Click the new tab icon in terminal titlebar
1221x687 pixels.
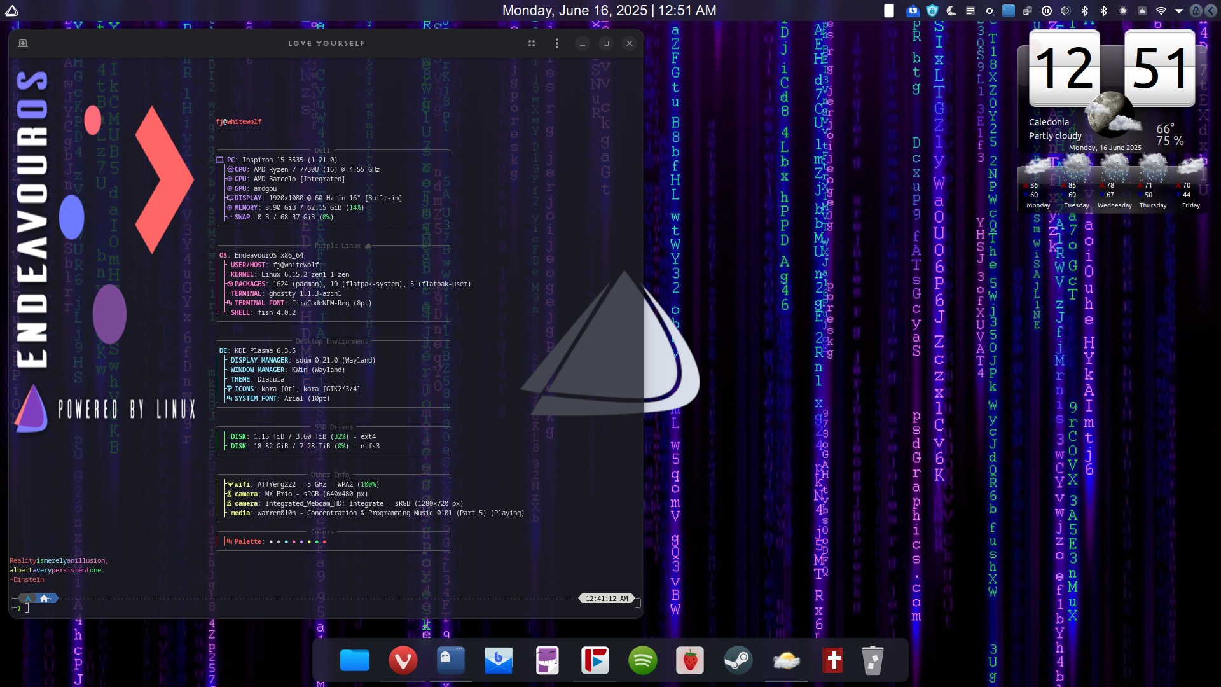(x=23, y=43)
